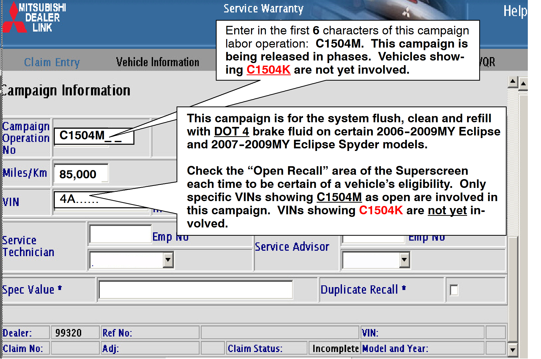Click the outer scrollbar up arrow
Image resolution: width=541 pixels, height=359 pixels.
tap(523, 84)
